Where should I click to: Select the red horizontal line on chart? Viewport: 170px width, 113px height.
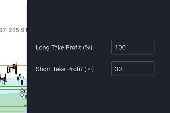click(8, 80)
